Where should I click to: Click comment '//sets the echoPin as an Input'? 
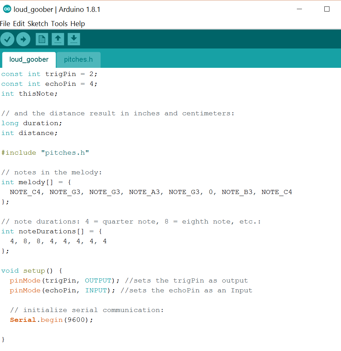coord(186,291)
